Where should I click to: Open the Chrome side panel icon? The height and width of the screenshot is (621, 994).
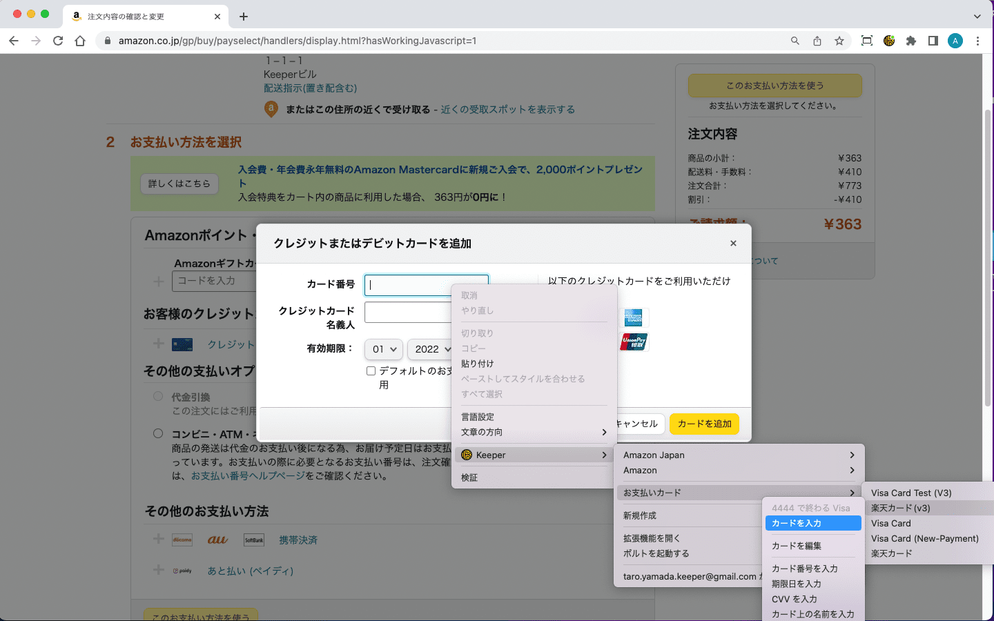click(933, 41)
